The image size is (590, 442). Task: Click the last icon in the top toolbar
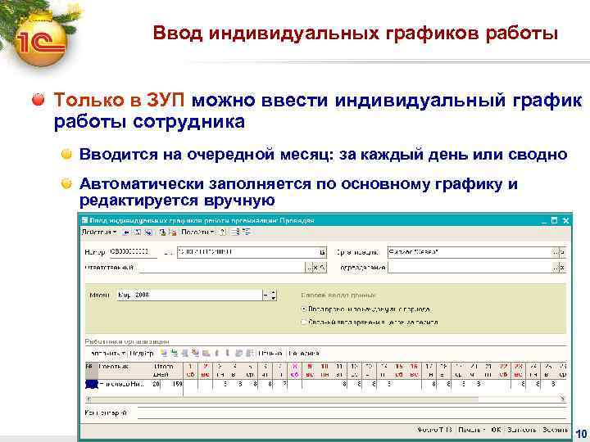coord(246,232)
